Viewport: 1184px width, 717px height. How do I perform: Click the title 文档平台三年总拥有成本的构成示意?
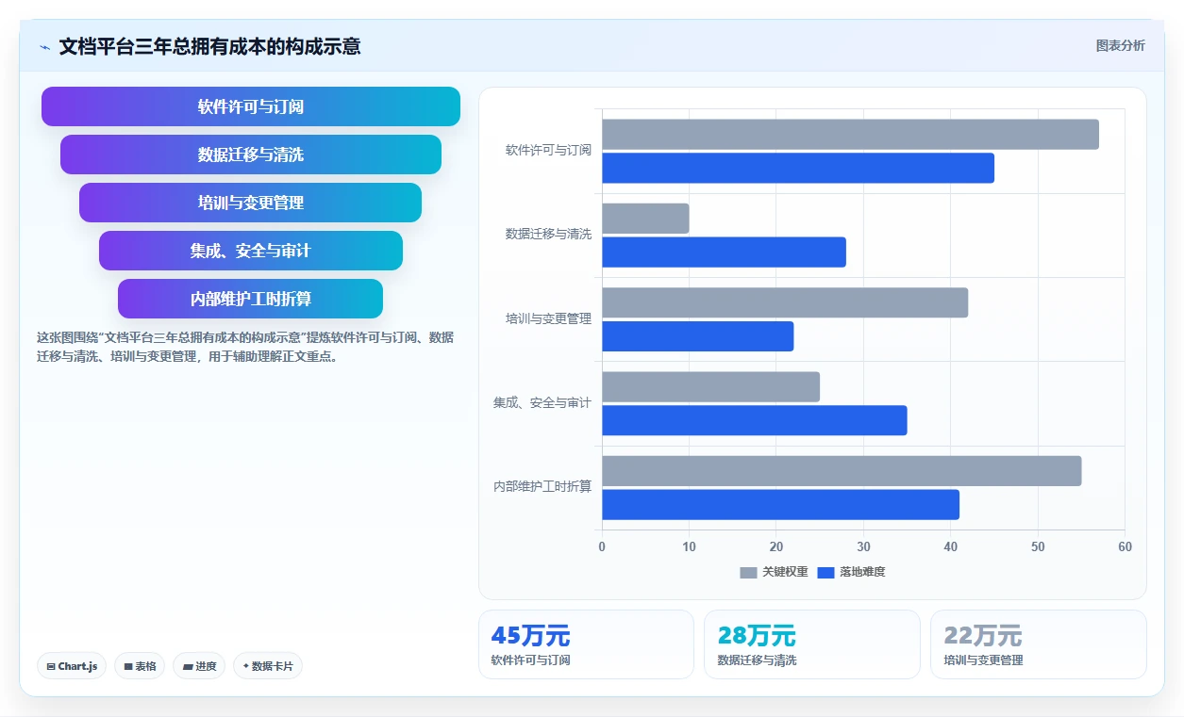coord(209,46)
